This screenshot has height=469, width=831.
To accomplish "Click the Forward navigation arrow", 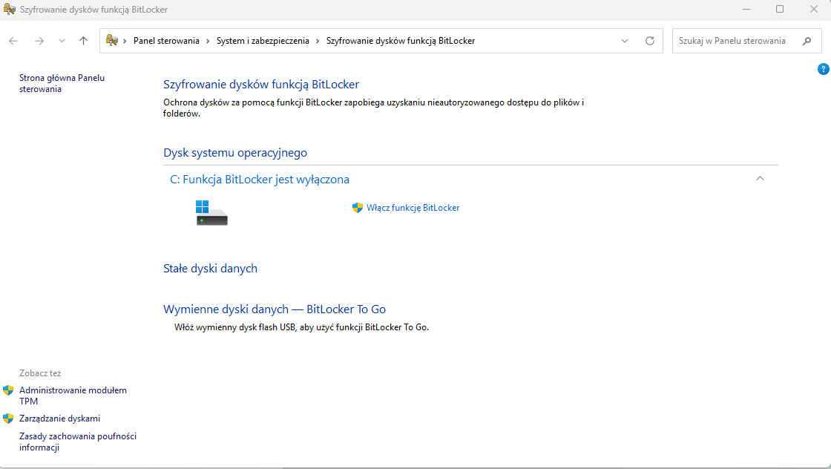I will [39, 41].
